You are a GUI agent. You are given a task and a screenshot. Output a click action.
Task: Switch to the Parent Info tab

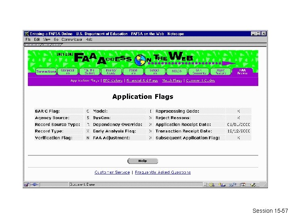coord(133,71)
